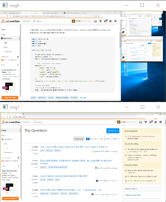Click the python tag in img0 question
The image size is (166, 202).
33,98
